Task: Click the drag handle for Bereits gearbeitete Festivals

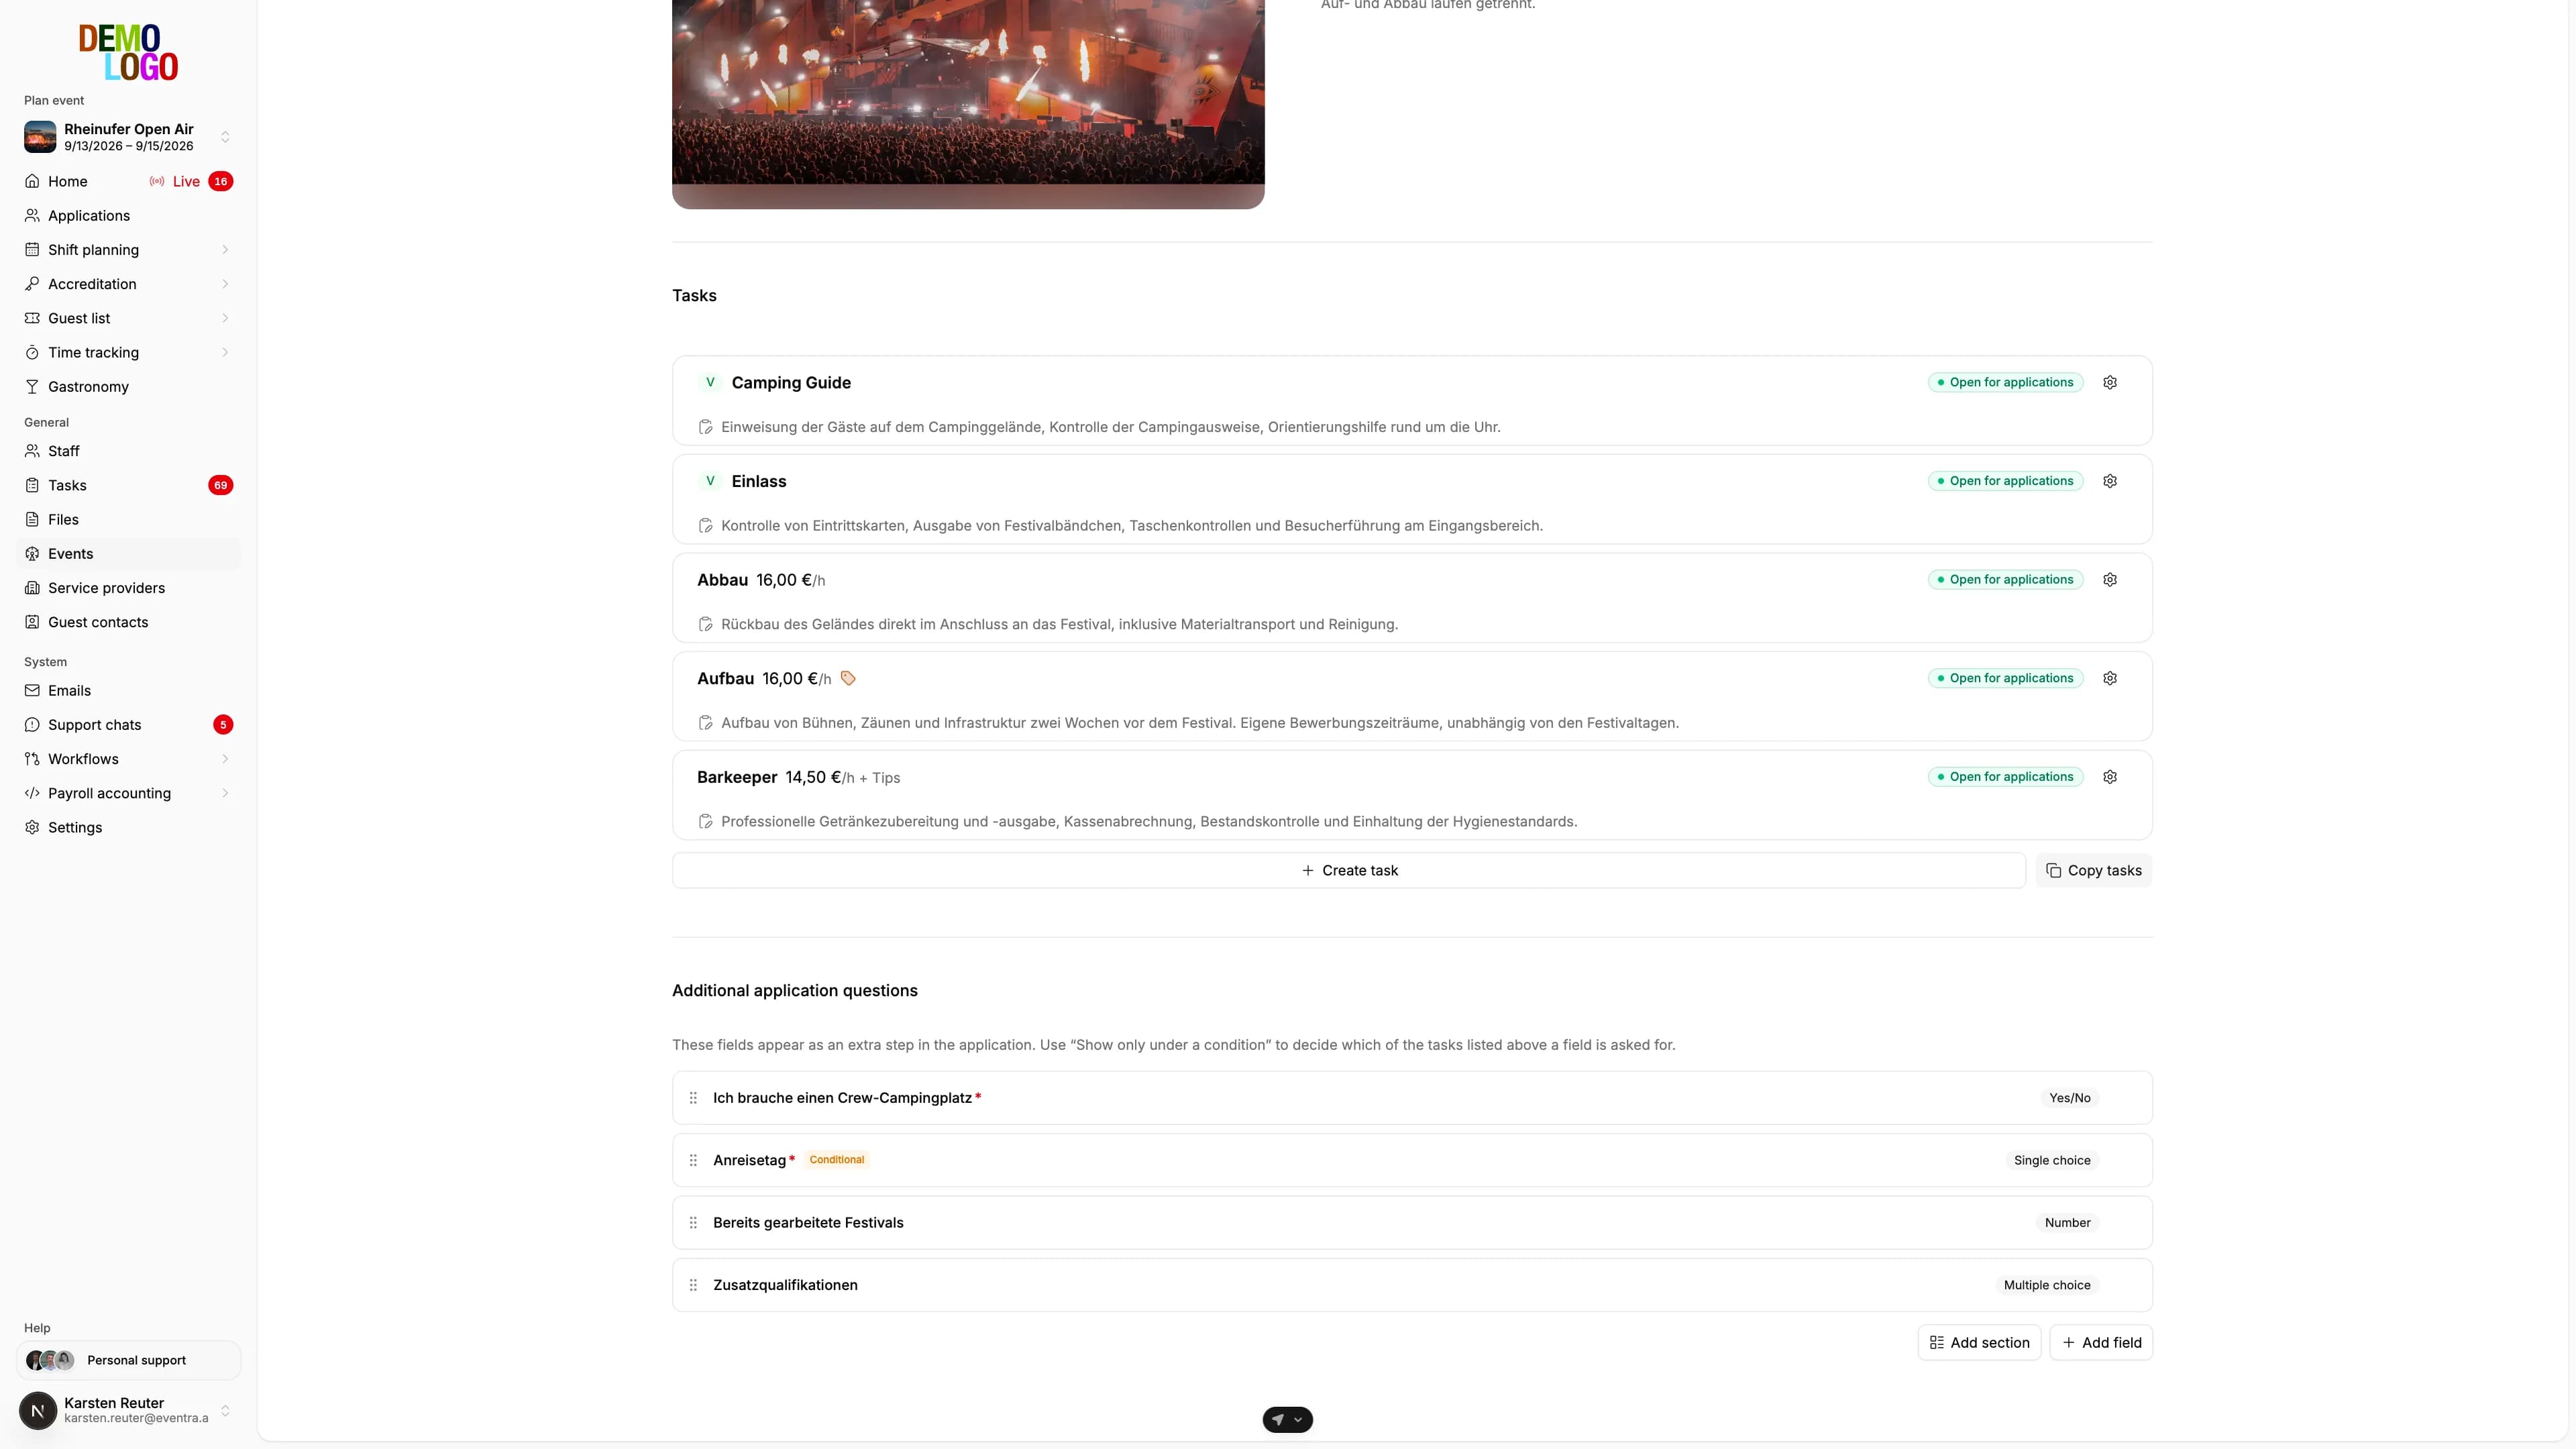Action: click(693, 1223)
